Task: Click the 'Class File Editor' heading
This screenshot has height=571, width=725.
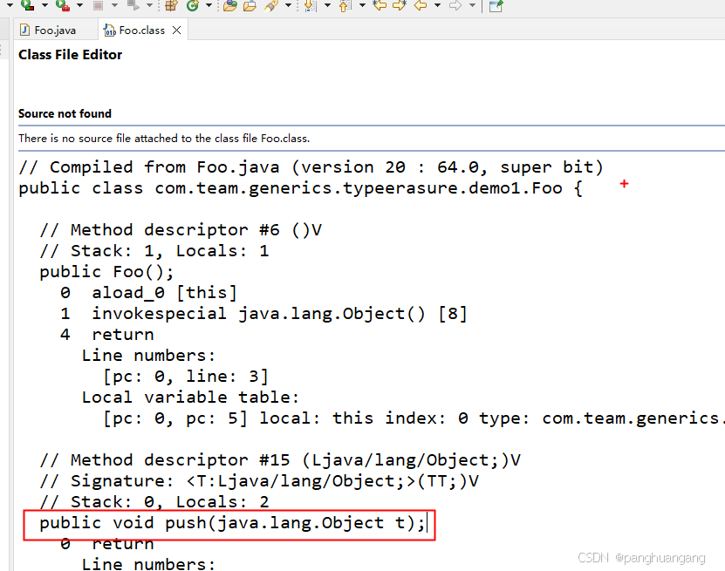Action: 71,55
